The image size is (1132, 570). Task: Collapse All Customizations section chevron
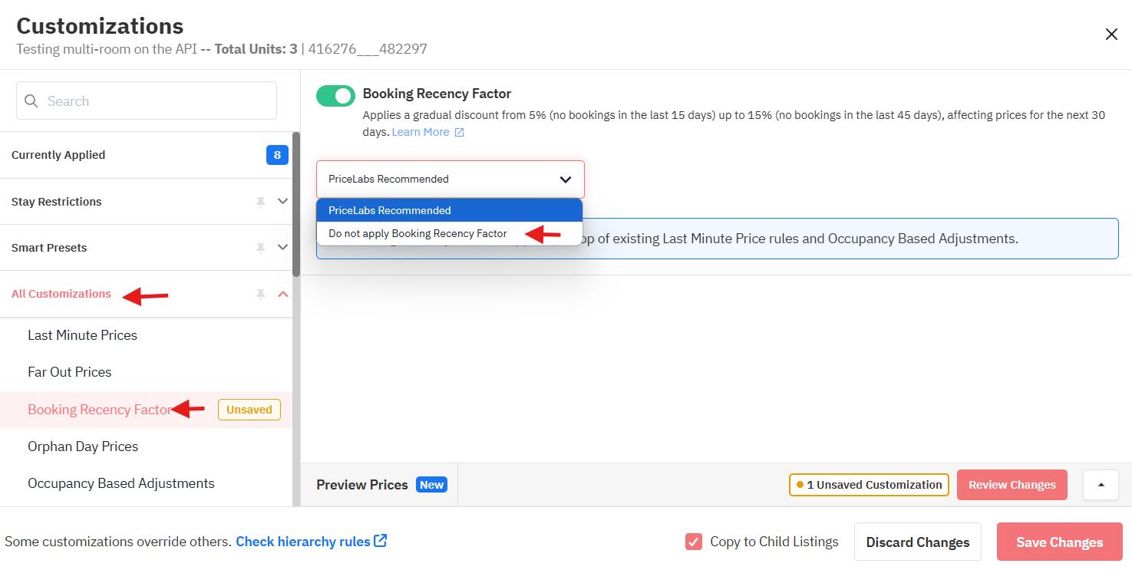(x=282, y=294)
